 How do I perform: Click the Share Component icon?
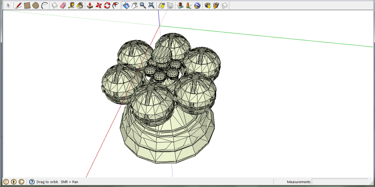point(224,5)
